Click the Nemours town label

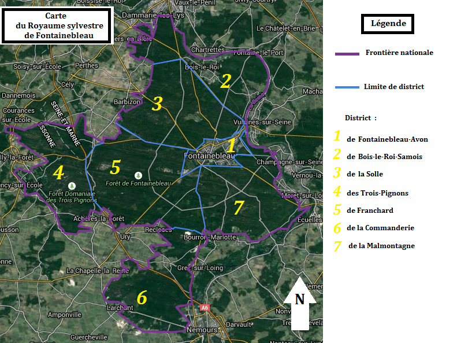pos(202,330)
